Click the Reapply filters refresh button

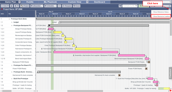[67, 6]
